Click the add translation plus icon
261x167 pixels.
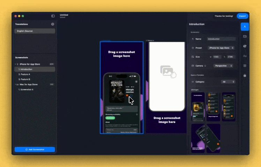click(x=53, y=24)
